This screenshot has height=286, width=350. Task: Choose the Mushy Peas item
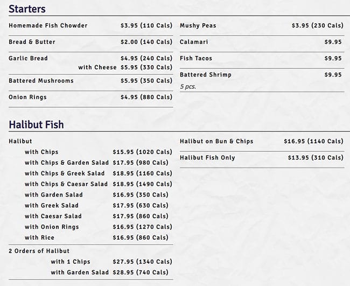pyautogui.click(x=198, y=25)
